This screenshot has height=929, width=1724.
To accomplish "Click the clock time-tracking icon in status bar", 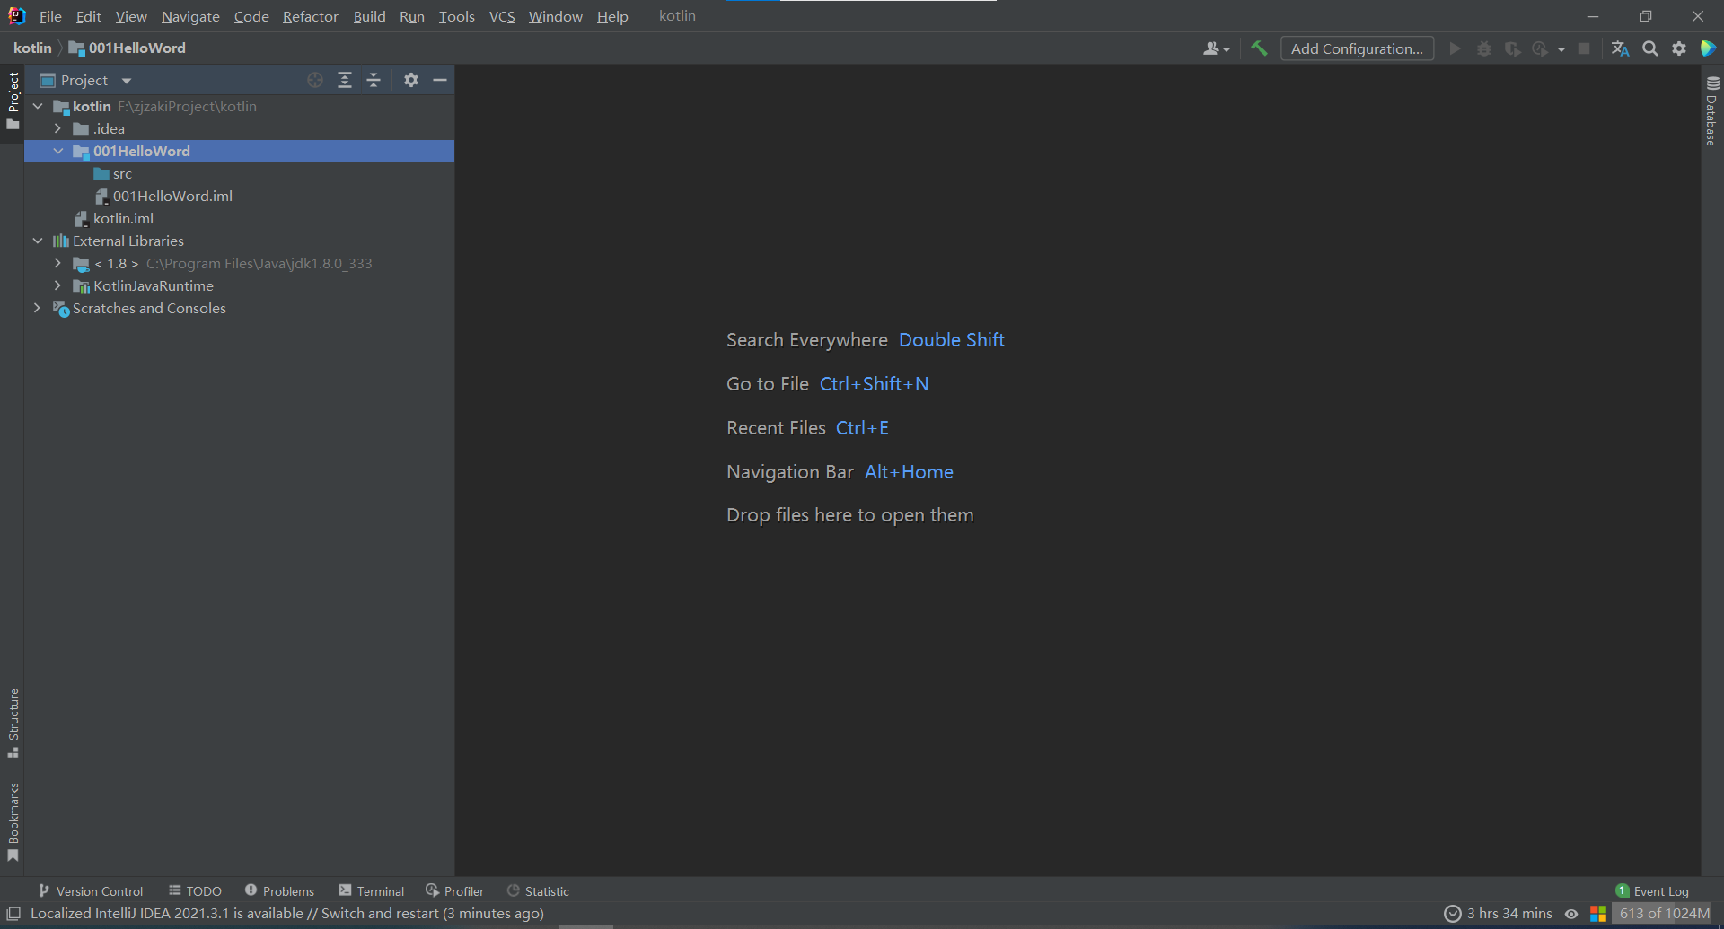I will [x=1452, y=914].
